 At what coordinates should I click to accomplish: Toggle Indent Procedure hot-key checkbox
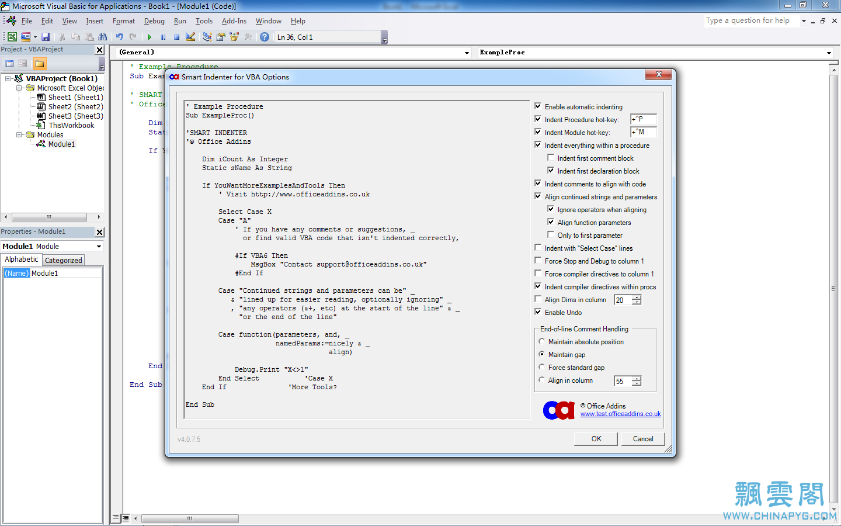pyautogui.click(x=538, y=119)
